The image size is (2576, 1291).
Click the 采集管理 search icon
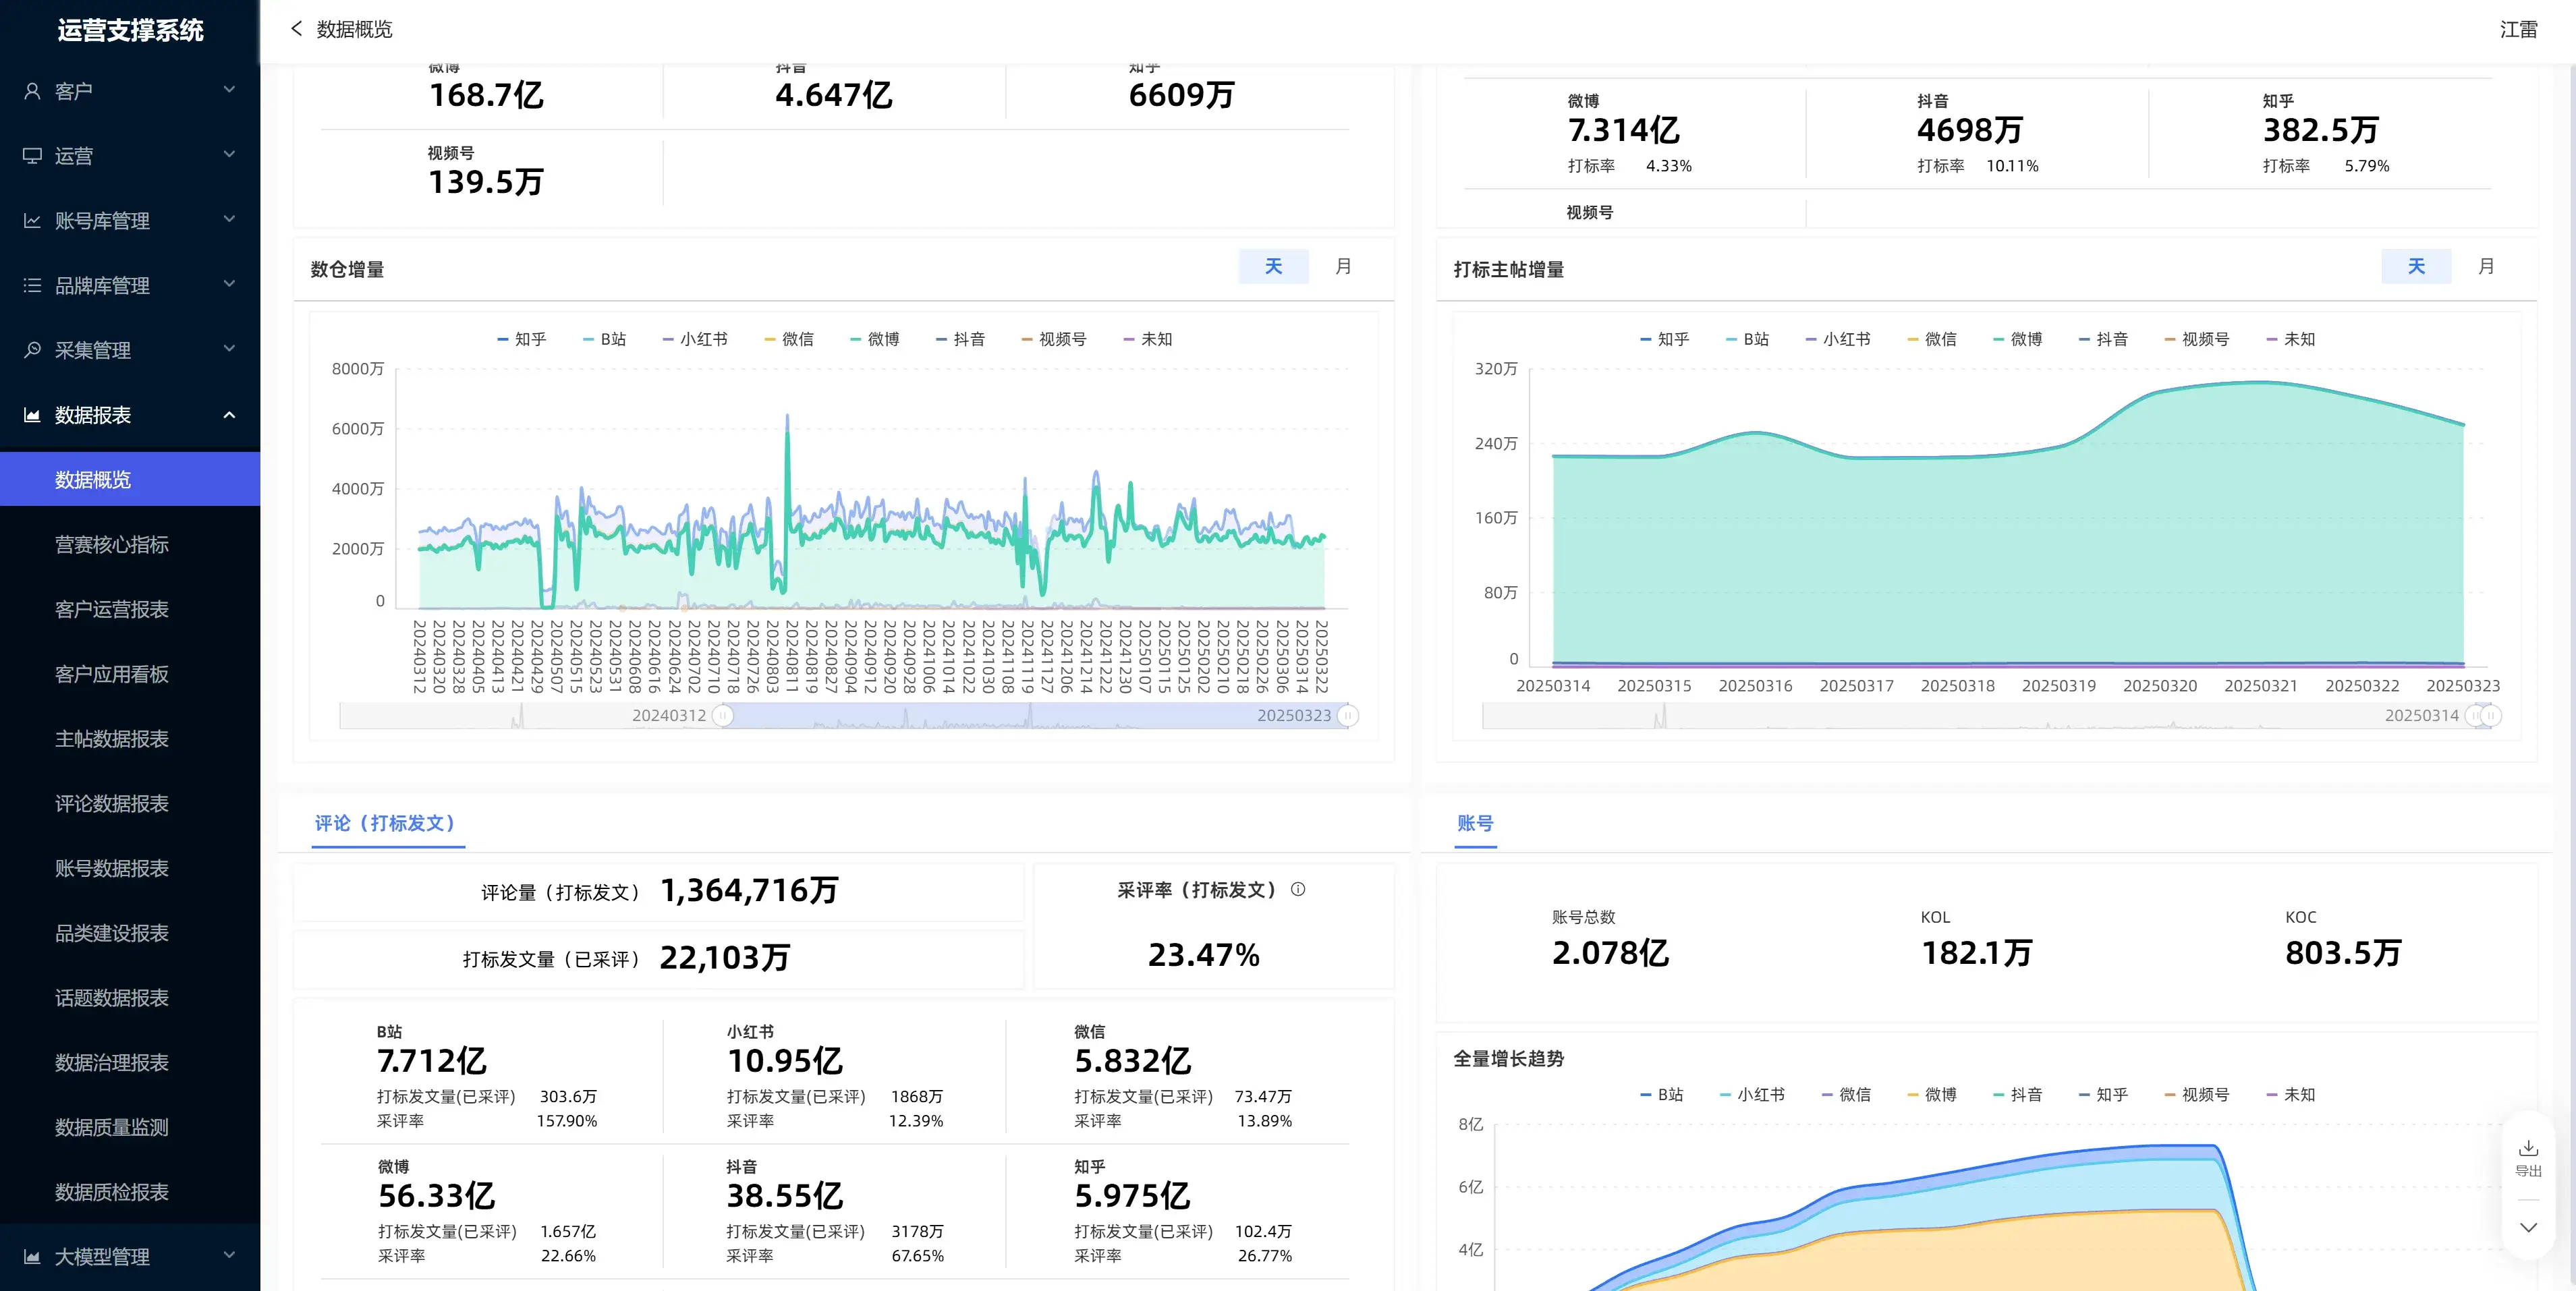[x=32, y=350]
